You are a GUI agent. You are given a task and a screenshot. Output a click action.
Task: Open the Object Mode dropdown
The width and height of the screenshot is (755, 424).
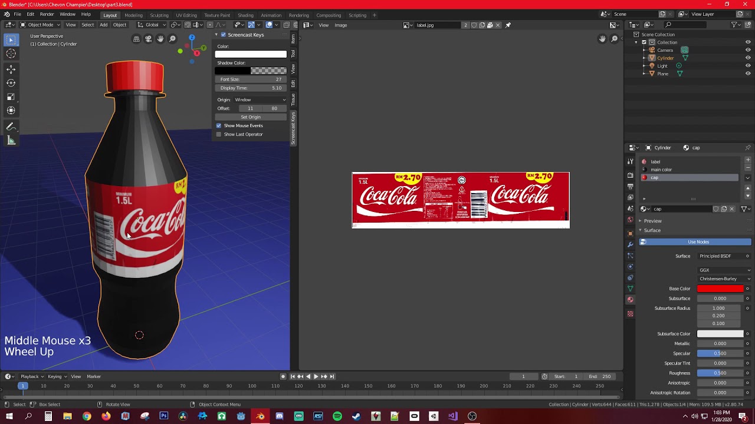point(41,25)
